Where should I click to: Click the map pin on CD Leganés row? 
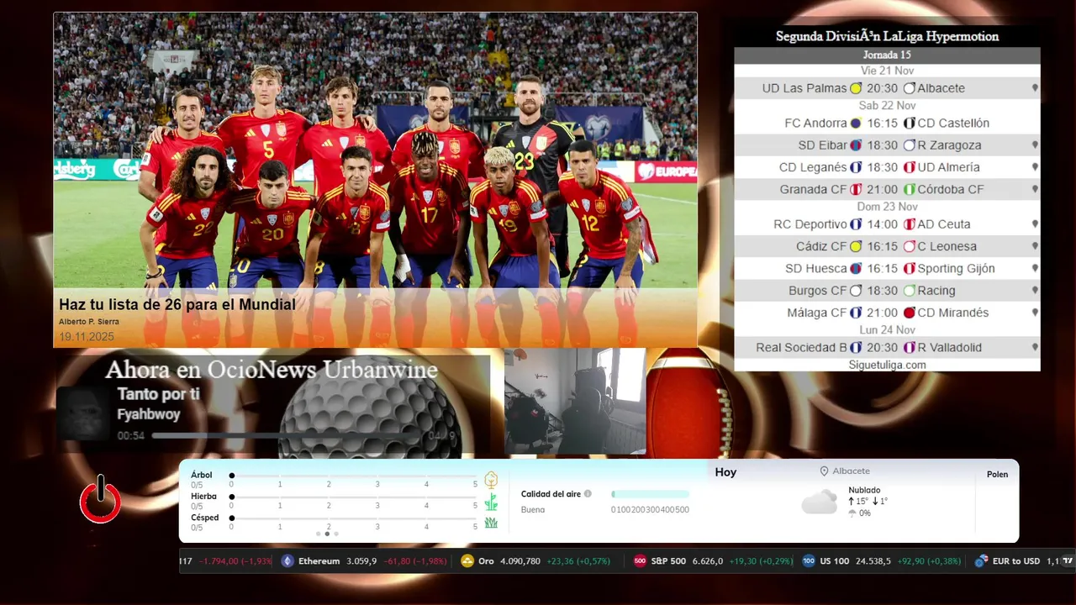[x=1035, y=167]
